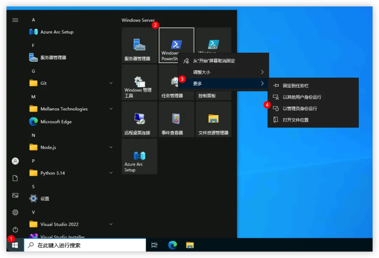This screenshot has width=379, height=258.
Task: Click letter header F in app list
Action: pyautogui.click(x=33, y=45)
